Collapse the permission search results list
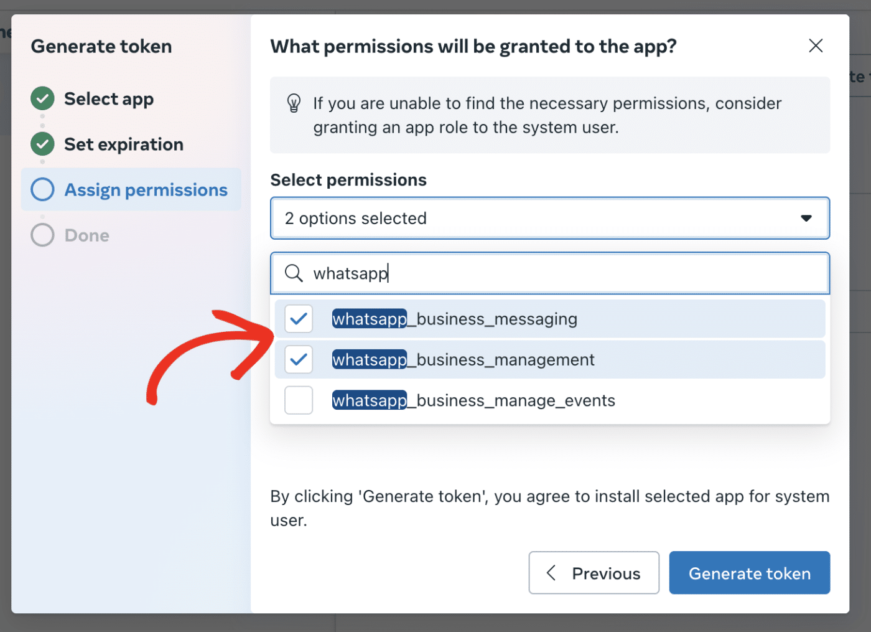This screenshot has height=632, width=871. 807,218
